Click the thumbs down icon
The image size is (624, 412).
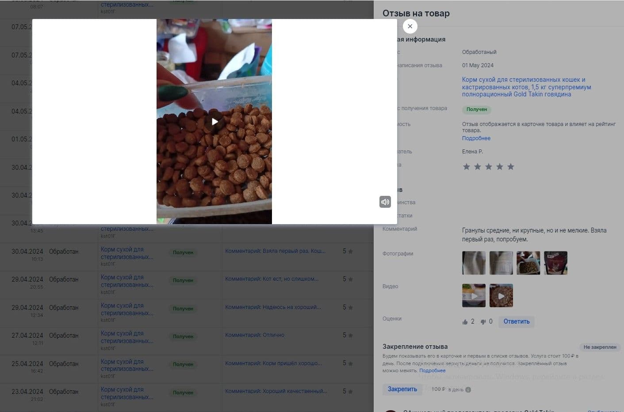pyautogui.click(x=483, y=322)
